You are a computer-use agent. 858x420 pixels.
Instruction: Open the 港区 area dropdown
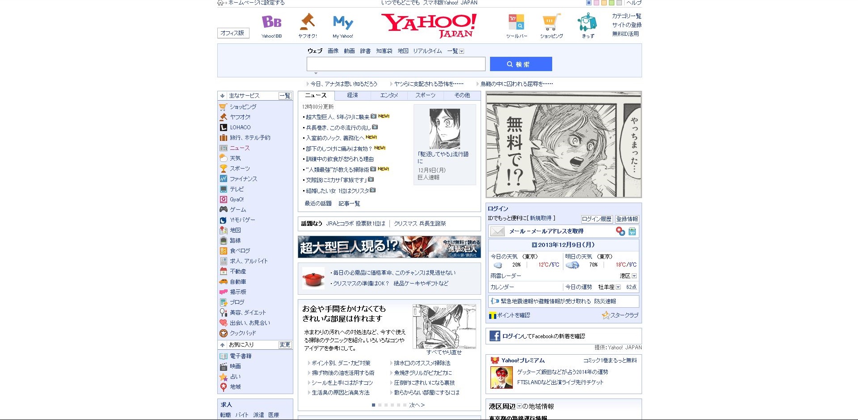(634, 276)
